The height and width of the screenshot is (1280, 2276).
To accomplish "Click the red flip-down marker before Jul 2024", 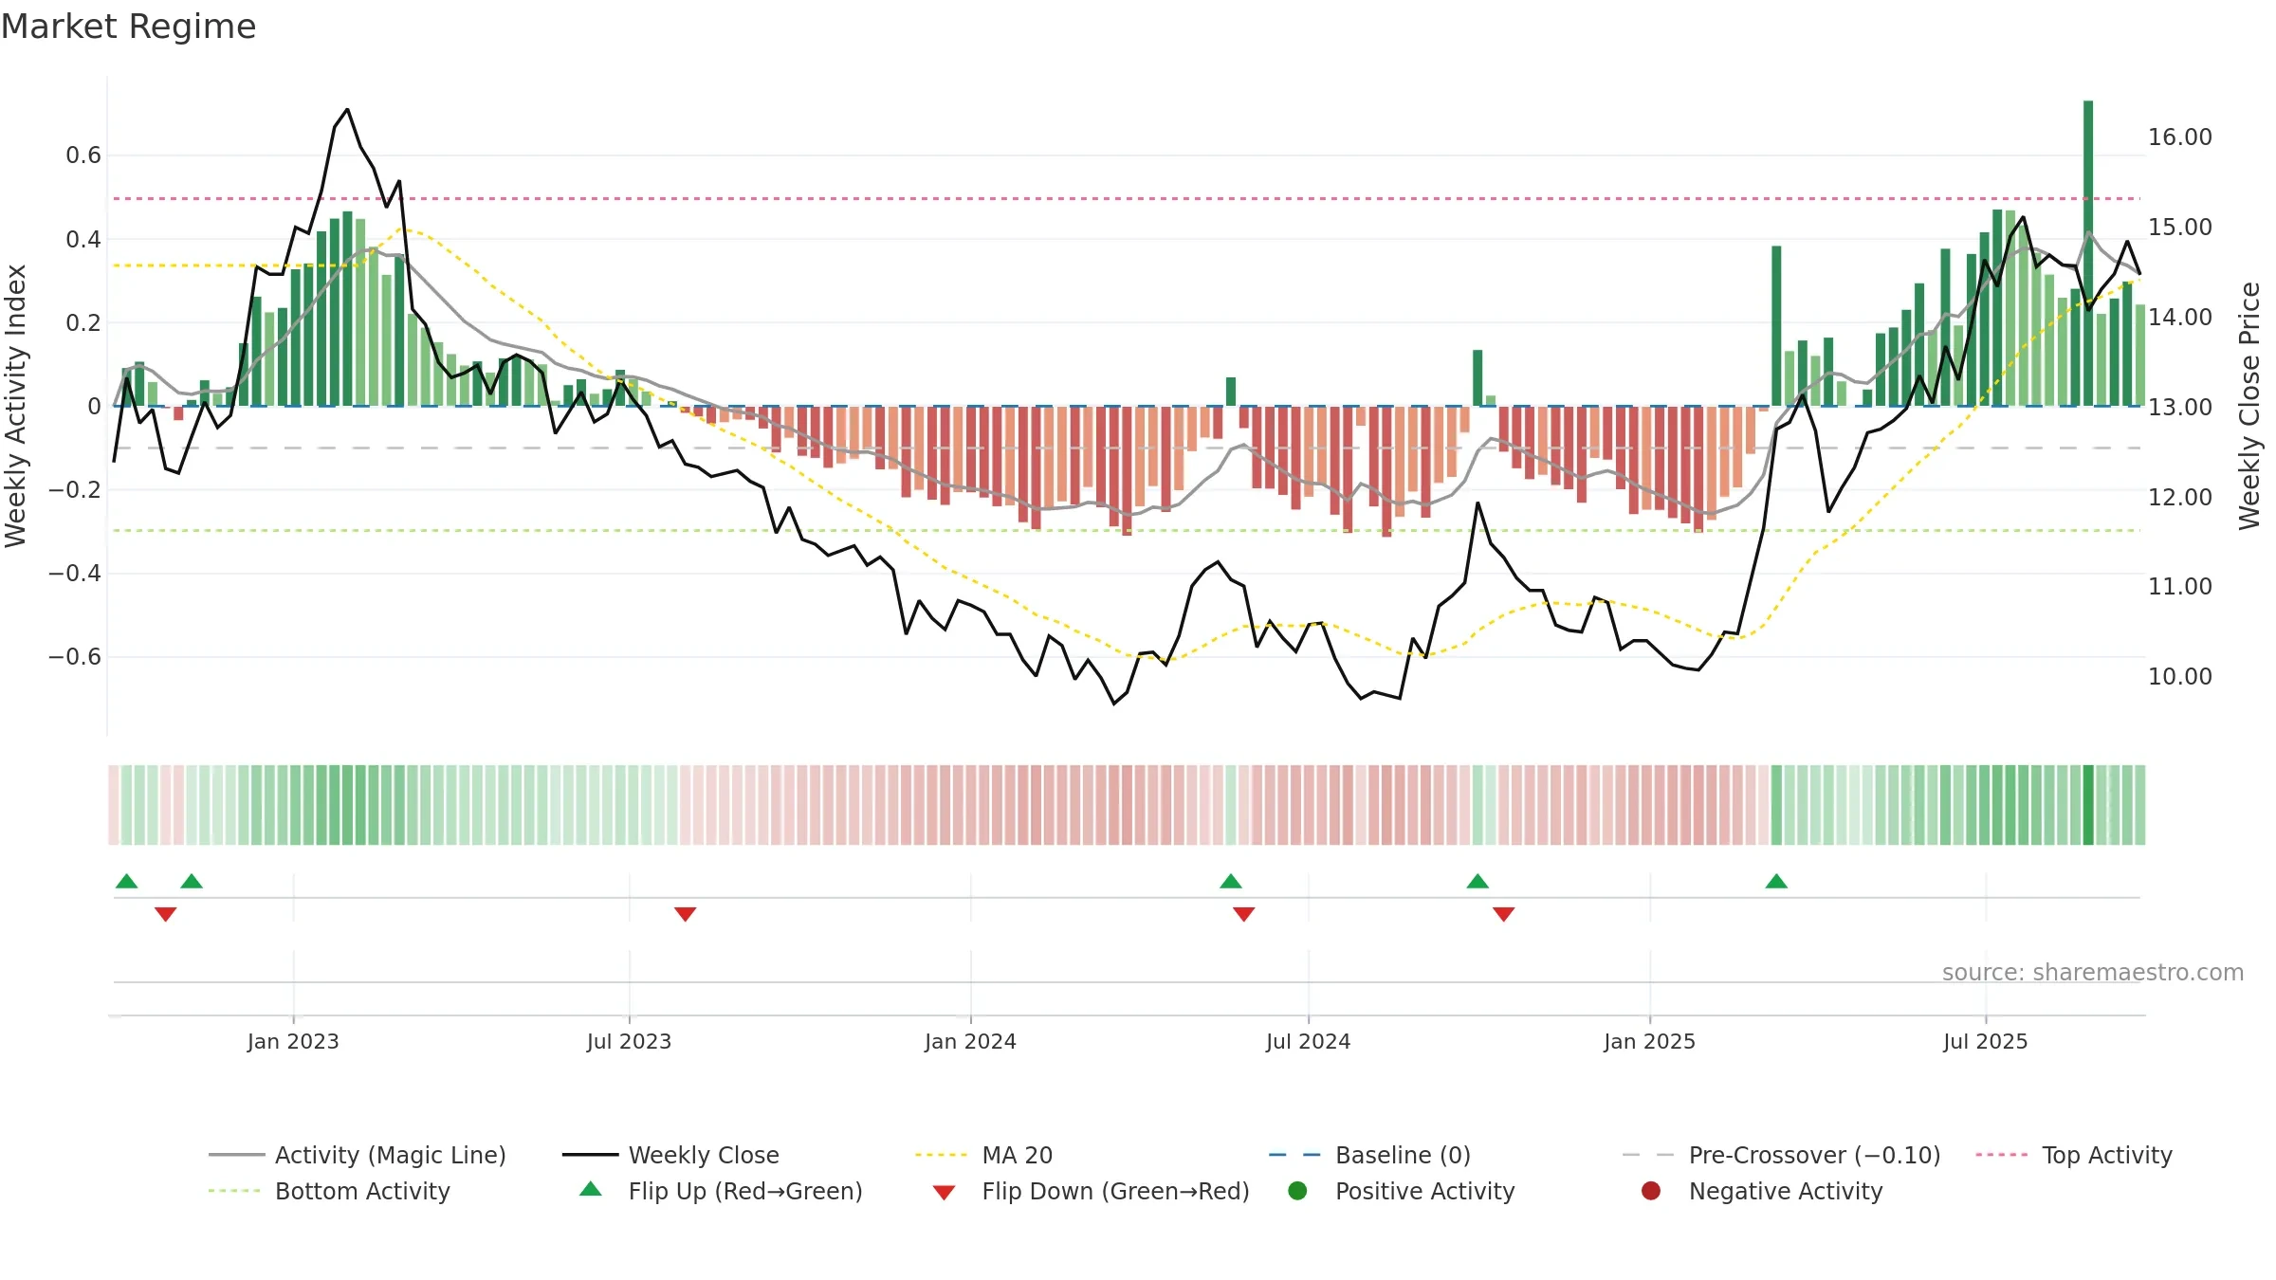I will tap(1244, 914).
